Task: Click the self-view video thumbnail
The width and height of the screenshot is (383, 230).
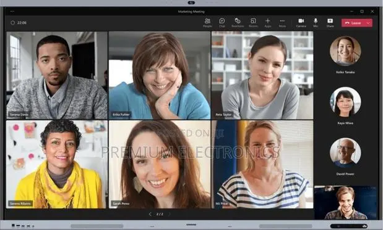Action: pyautogui.click(x=345, y=203)
